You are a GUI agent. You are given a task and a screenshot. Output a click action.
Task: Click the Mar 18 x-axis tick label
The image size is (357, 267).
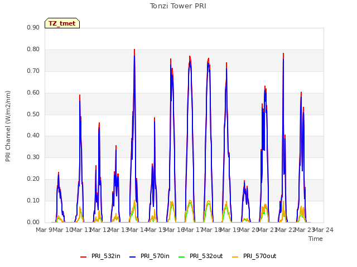coord(212,230)
